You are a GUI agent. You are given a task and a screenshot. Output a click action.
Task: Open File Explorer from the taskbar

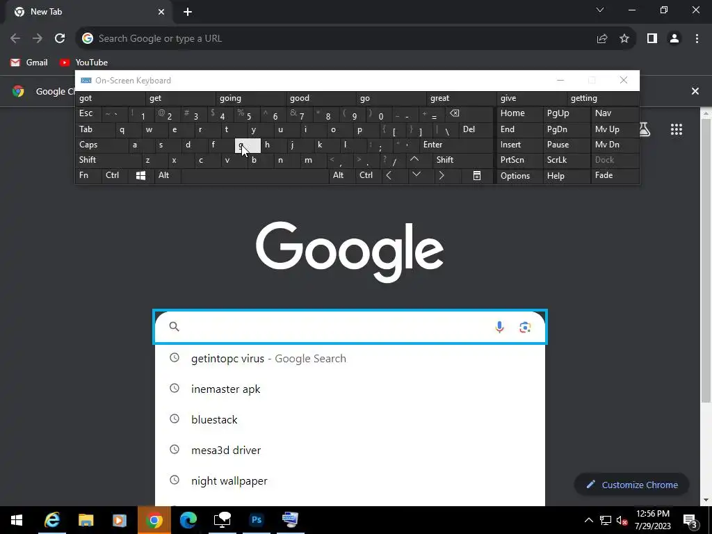(x=86, y=520)
